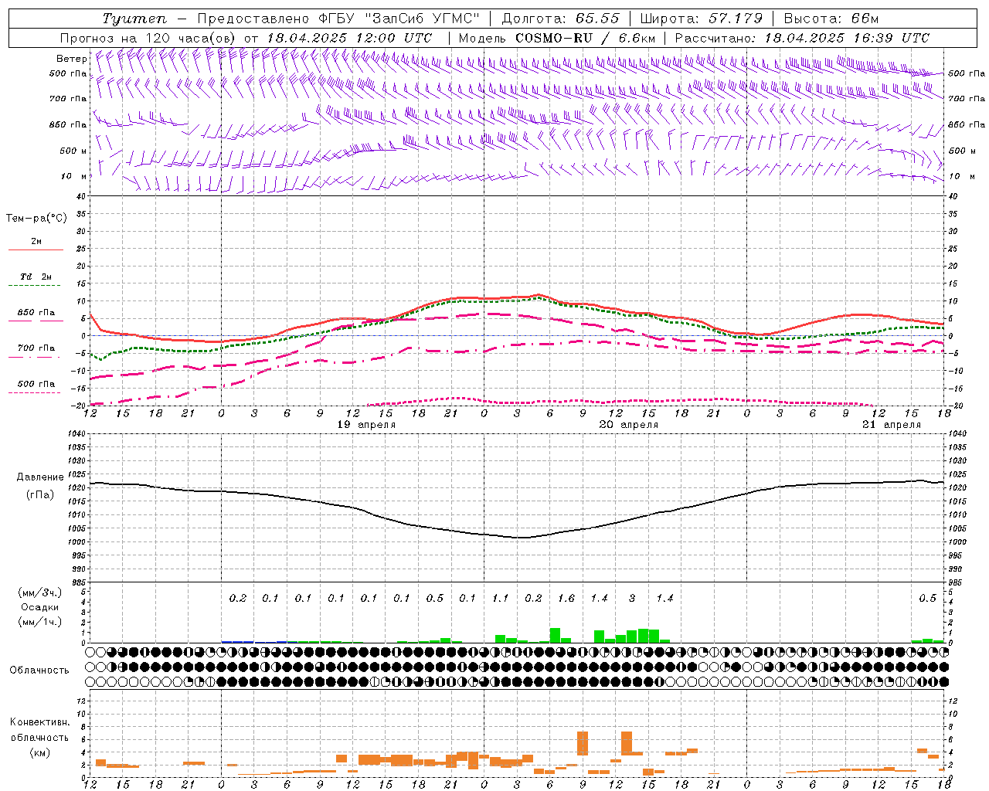Click the 'Облачность' cloud cover label

(x=39, y=670)
